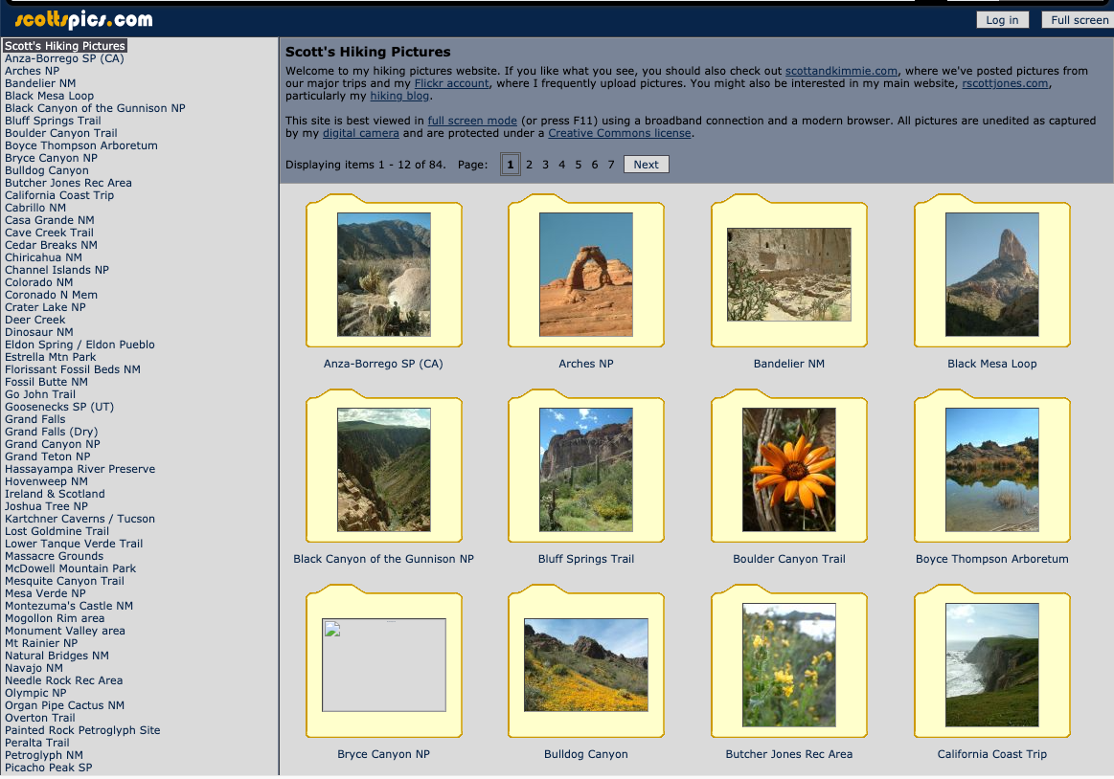This screenshot has height=779, width=1114.
Task: Select Painted Rock Petroglyph Site in sidebar
Action: coord(82,730)
